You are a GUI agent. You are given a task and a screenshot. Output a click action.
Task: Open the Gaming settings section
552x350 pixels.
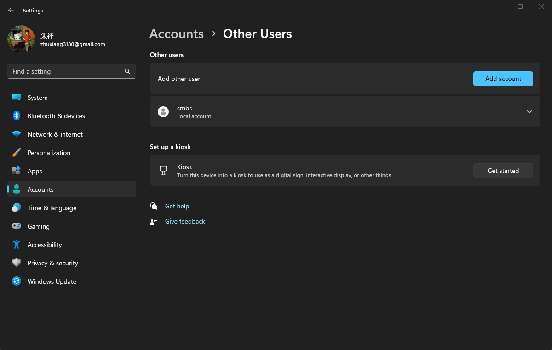(x=37, y=226)
